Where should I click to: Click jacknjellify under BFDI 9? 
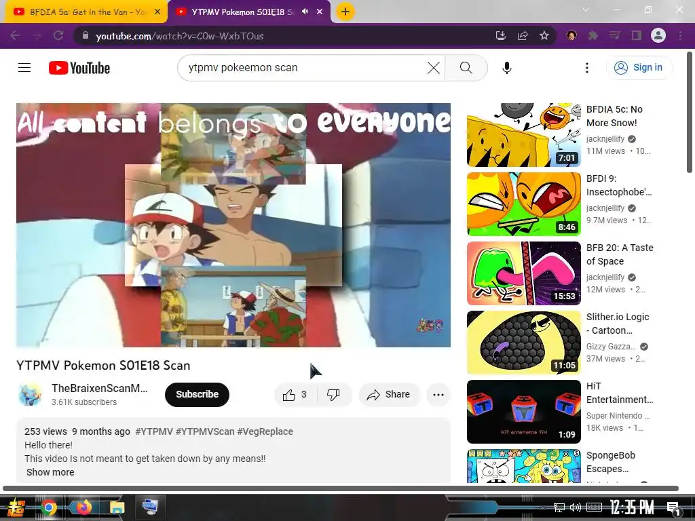605,208
